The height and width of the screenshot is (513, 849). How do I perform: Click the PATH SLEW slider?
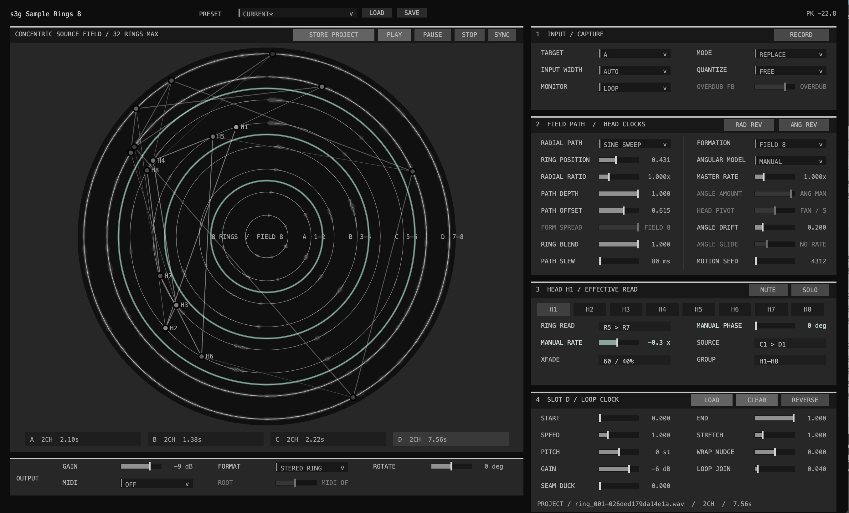coord(619,261)
